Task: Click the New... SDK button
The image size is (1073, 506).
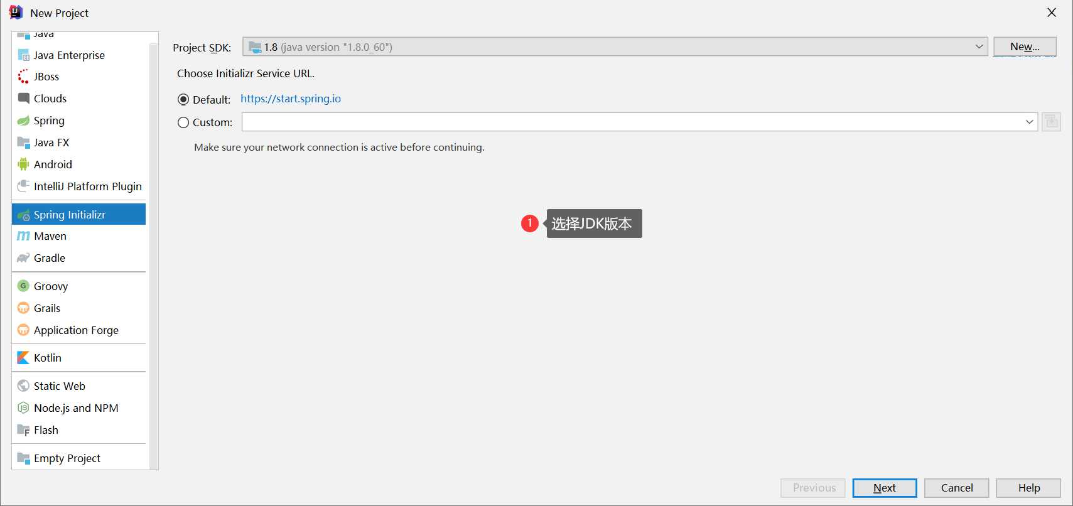Action: pos(1025,46)
